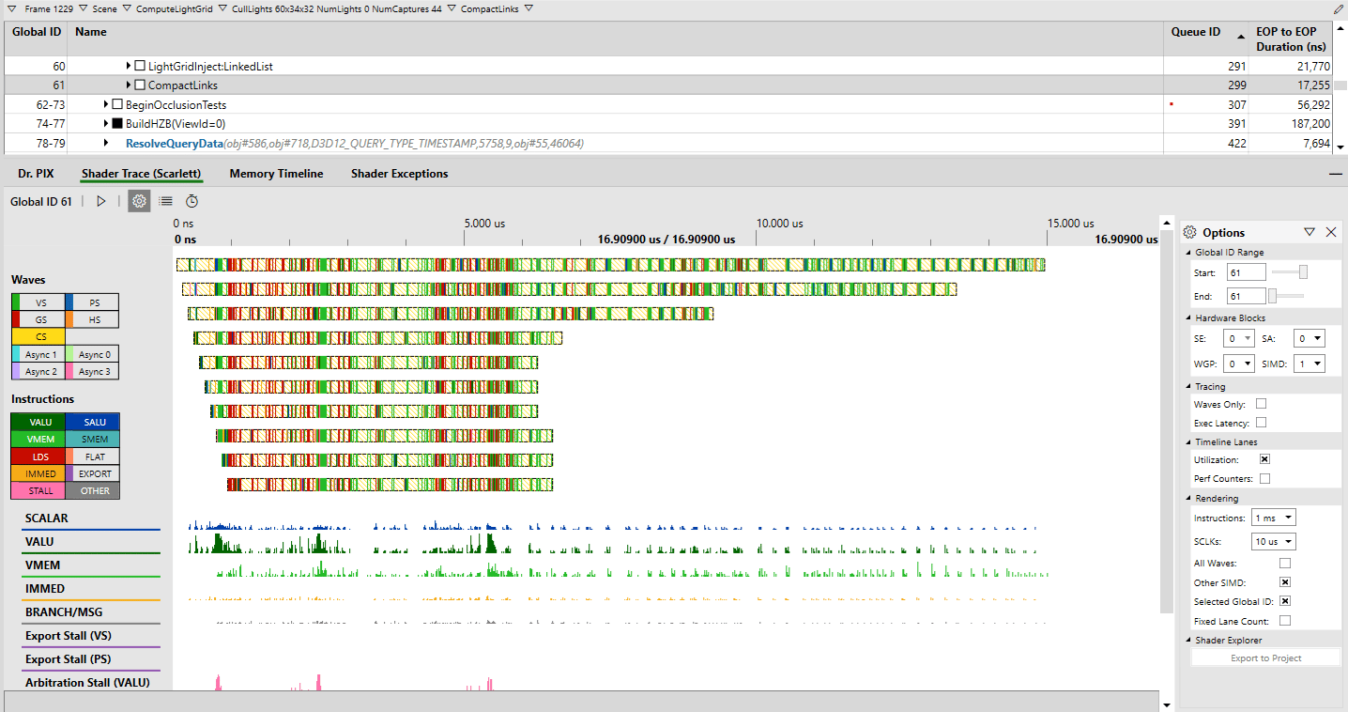
Task: Enable the Perf Counters checkbox
Action: (x=1264, y=478)
